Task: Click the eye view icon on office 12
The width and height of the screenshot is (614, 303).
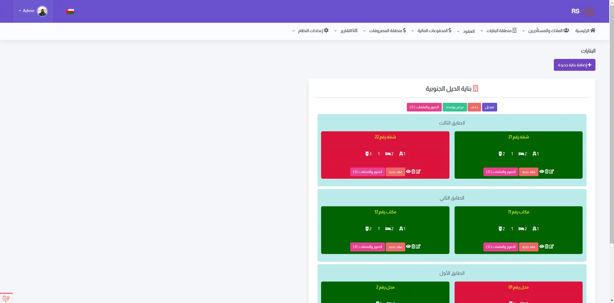Action: pos(408,247)
